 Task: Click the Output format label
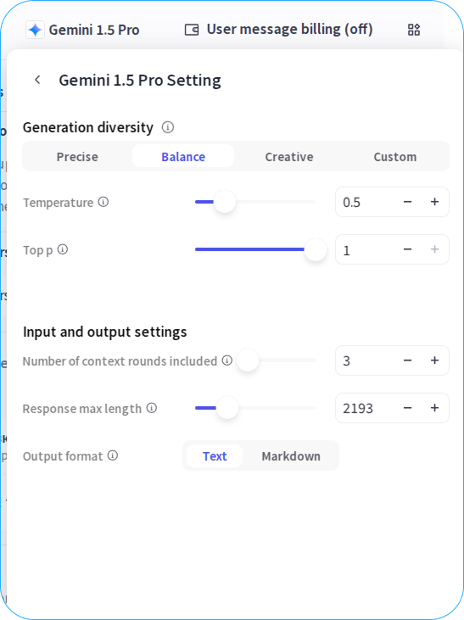63,456
